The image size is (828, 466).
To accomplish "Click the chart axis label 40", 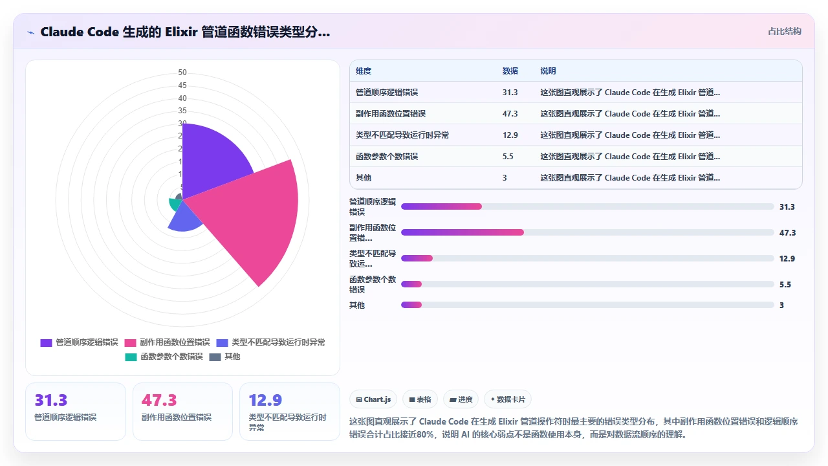I will 182,98.
